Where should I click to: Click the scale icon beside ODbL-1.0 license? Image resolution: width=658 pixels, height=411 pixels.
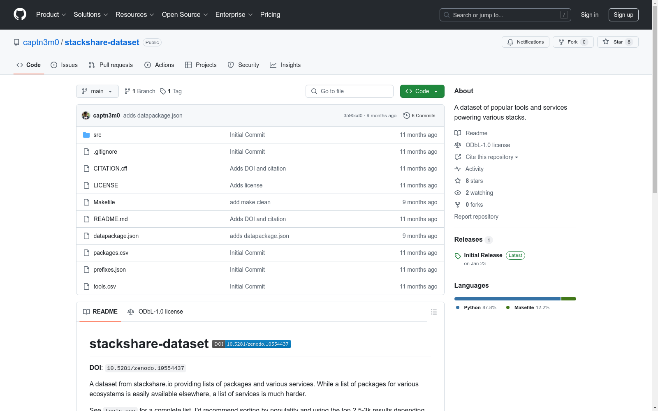pos(458,145)
